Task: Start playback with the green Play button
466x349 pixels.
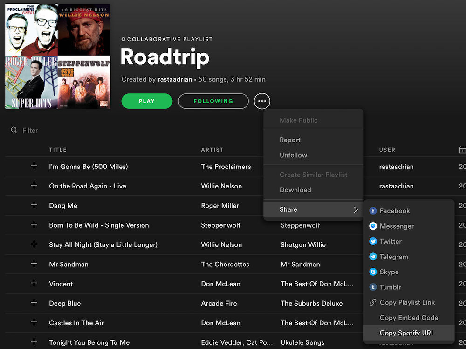Action: [147, 101]
